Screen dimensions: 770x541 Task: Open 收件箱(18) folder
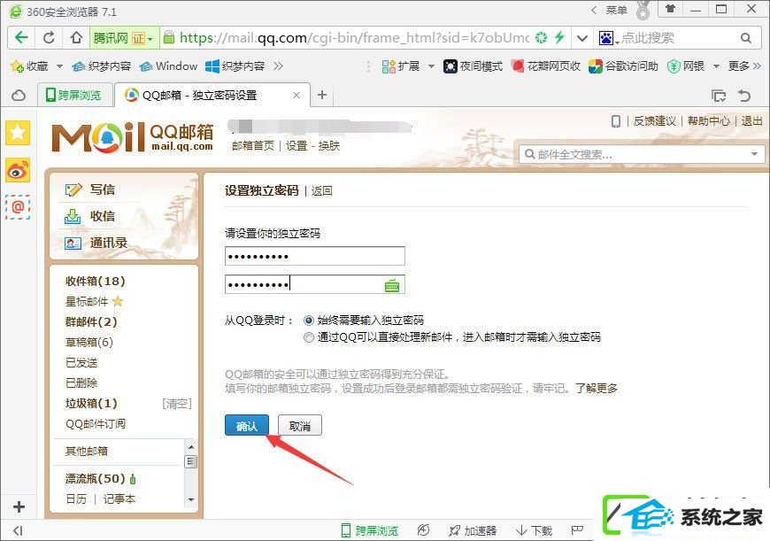(96, 281)
